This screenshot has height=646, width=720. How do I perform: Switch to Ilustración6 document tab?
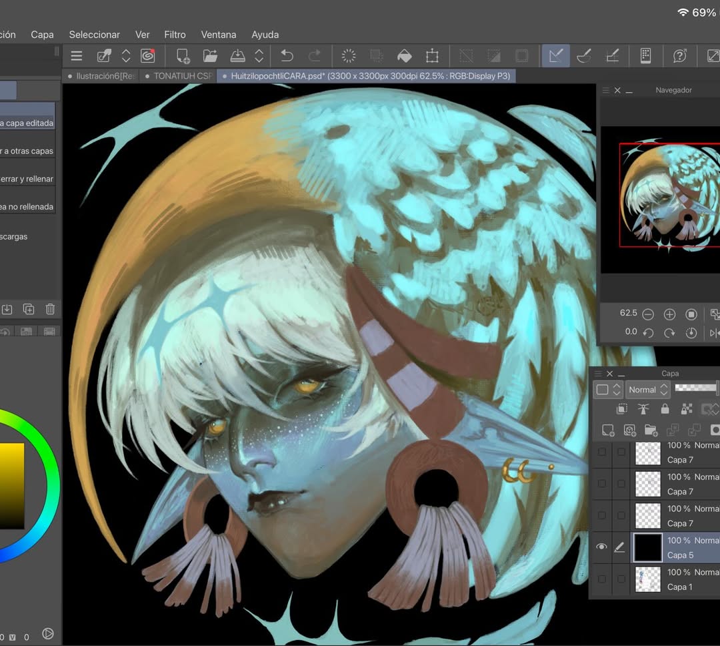(101, 76)
